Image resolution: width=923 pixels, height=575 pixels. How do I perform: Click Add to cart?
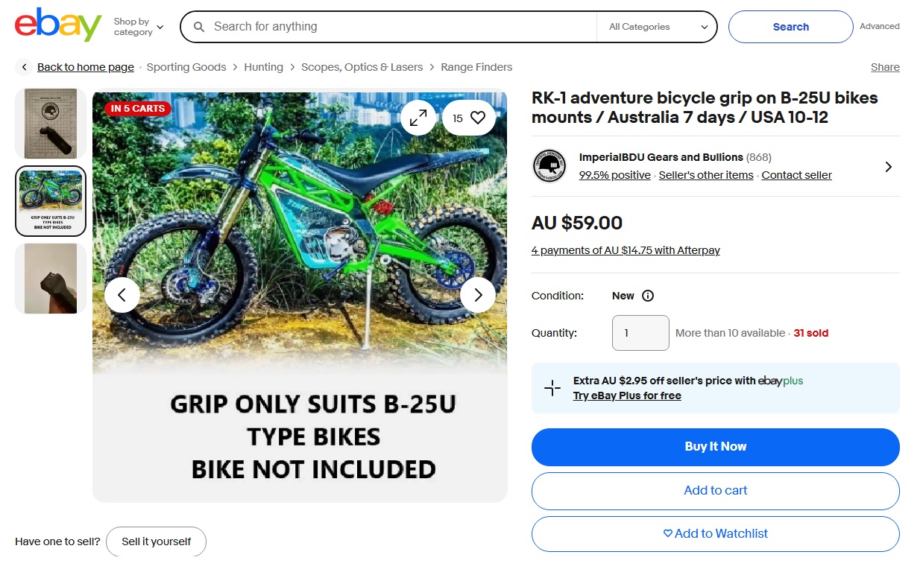[715, 490]
